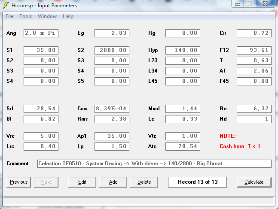Viewport: 278px width, 209px height.
Task: Click the L45 input field
Action: [183, 81]
